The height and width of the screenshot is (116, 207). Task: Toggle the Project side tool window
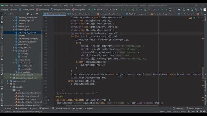click(x=2, y=18)
